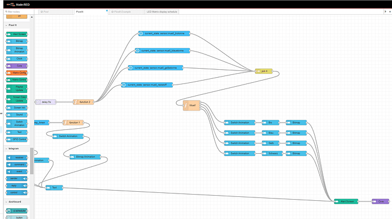
Task: Select the GPIO Control palette node
Action: (16, 140)
